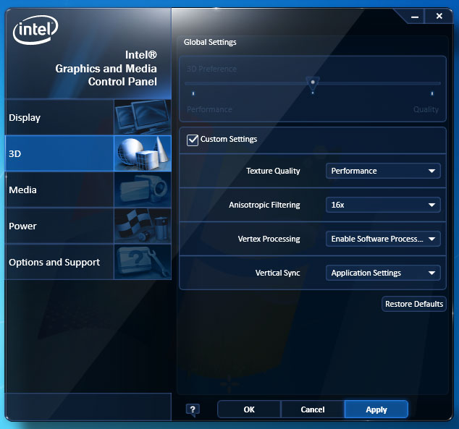Expand the Vertical Sync dropdown
The height and width of the screenshot is (429, 459).
pyautogui.click(x=383, y=273)
